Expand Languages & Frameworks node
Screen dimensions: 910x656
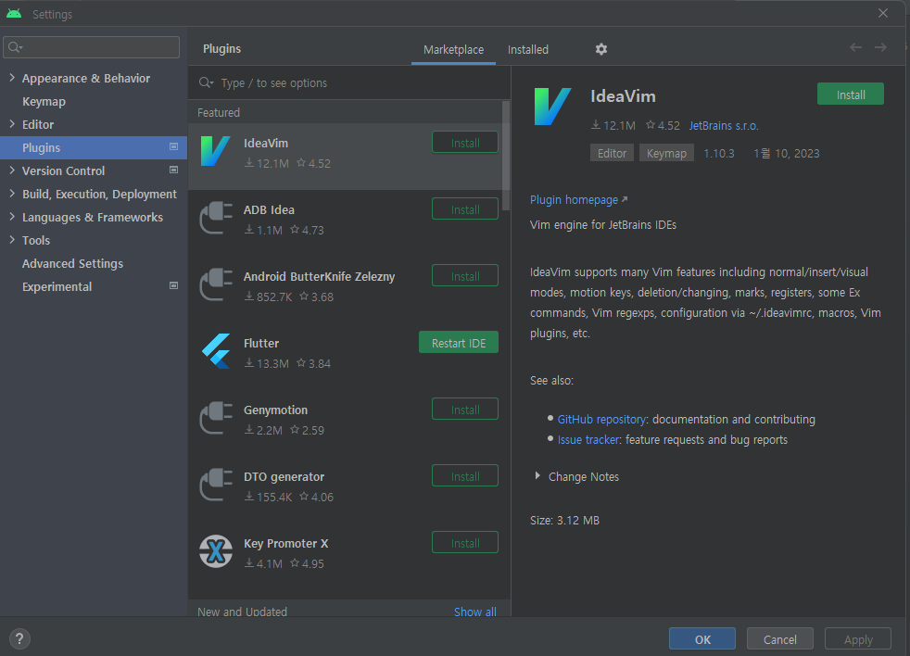(12, 217)
